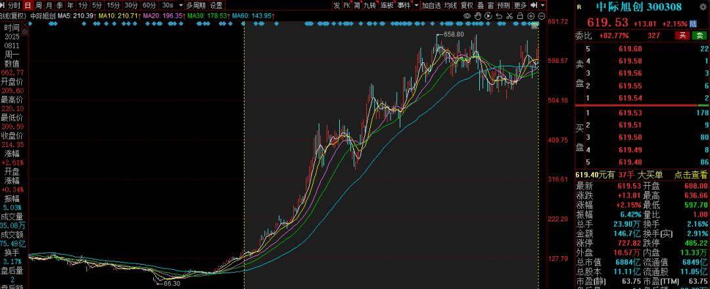Screen dimensions: 710x289
Task: Select the scissors cut tool icon
Action: coord(509,16)
